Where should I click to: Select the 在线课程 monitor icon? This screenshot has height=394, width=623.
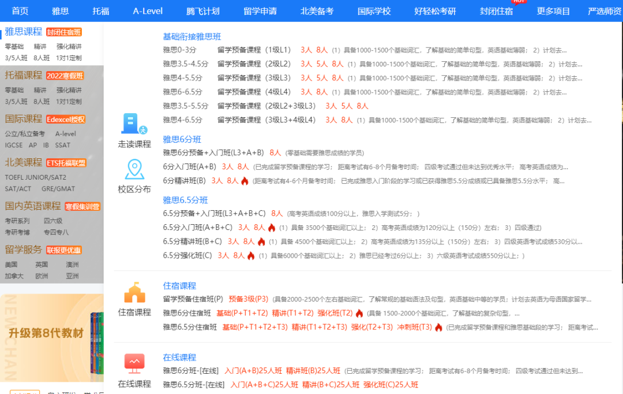pos(134,363)
